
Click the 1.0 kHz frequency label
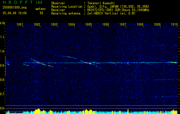click(x=2, y=51)
